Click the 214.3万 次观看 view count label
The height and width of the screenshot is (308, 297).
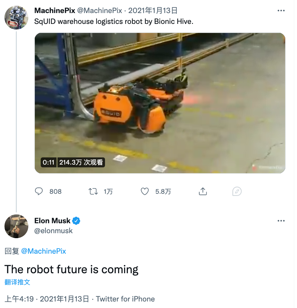point(81,162)
